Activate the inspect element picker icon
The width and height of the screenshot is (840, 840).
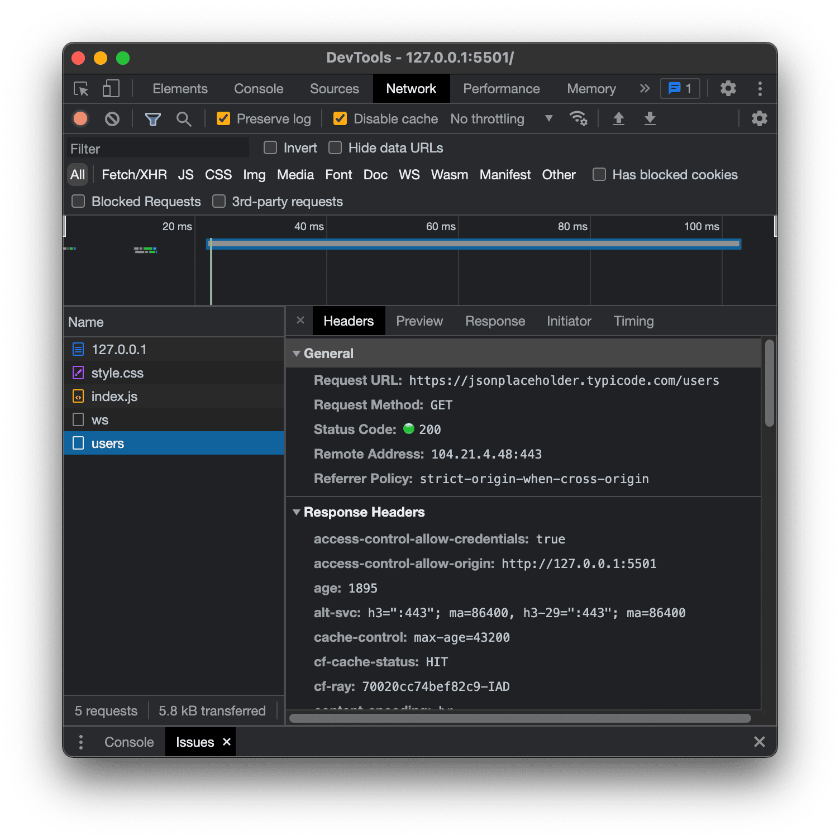tap(82, 89)
